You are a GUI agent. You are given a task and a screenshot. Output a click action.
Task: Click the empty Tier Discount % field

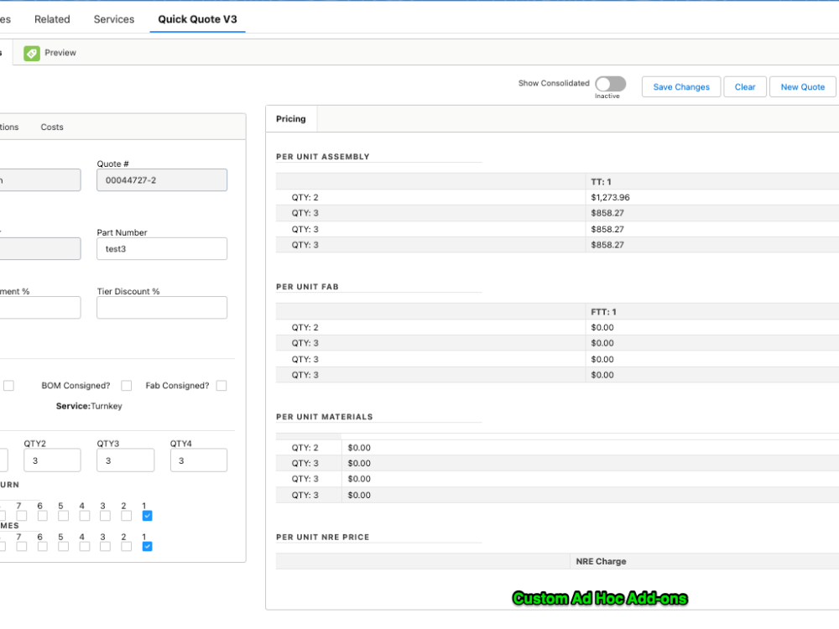click(x=161, y=307)
